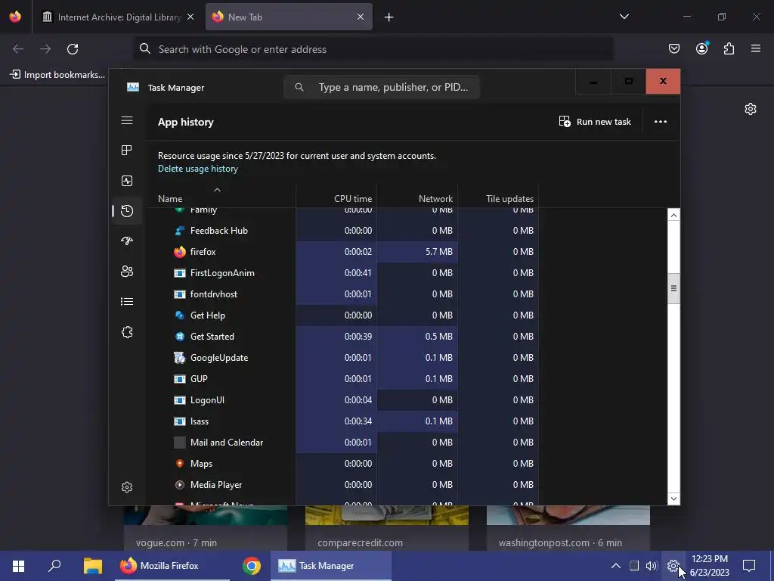Select the Get Started app icon
774x581 pixels.
point(180,337)
